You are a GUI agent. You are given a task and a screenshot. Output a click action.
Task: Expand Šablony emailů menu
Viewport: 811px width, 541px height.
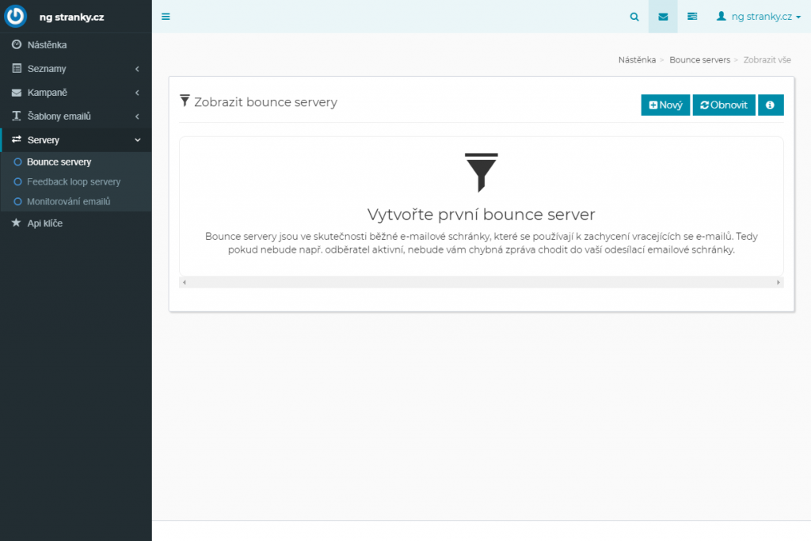coord(75,116)
